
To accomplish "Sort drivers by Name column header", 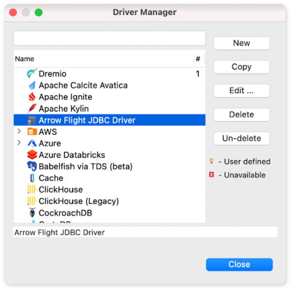I will pyautogui.click(x=24, y=59).
